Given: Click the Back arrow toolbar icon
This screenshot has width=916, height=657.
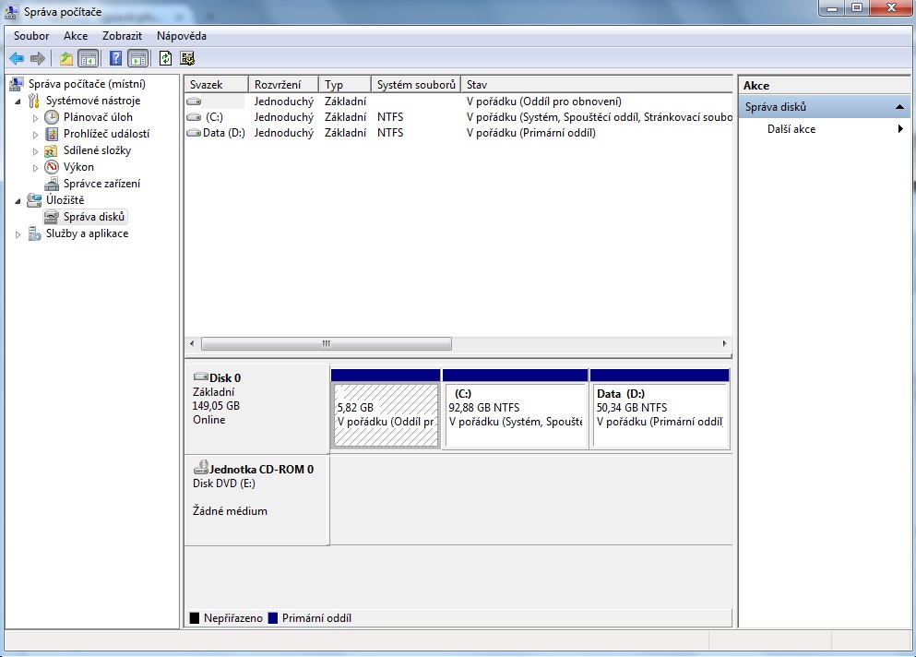Looking at the screenshot, I should tap(16, 58).
